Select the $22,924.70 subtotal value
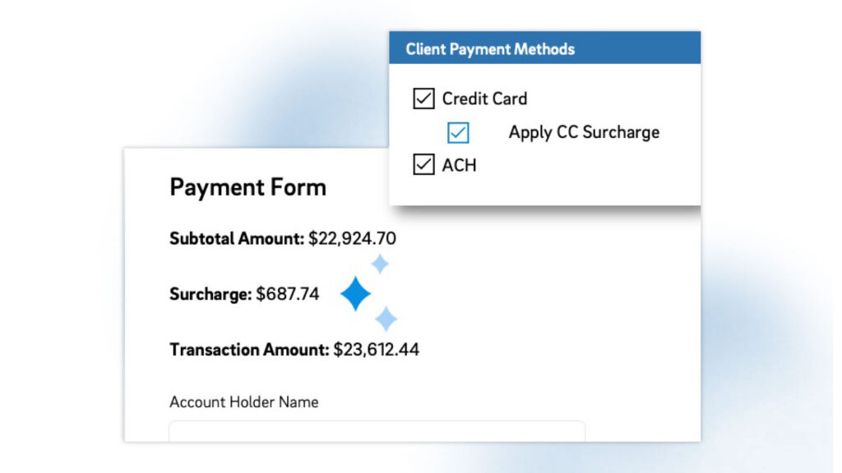Screen dimensions: 842x473 pos(352,239)
